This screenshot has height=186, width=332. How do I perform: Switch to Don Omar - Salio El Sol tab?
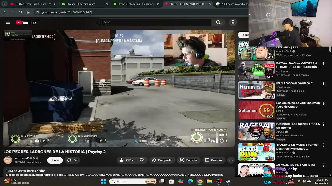31,4
